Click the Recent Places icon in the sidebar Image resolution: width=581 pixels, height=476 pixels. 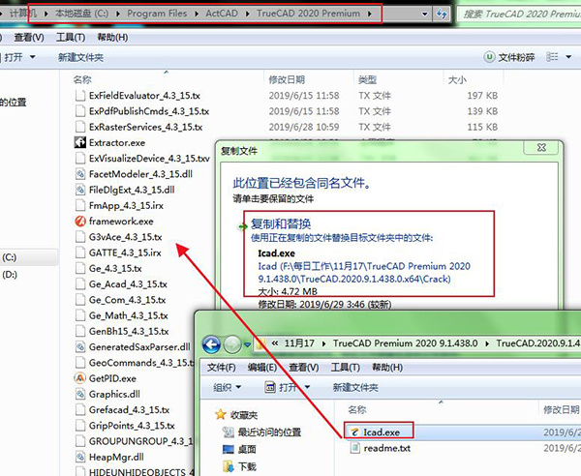228,431
